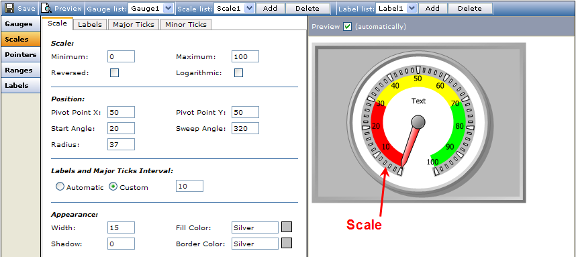Open the Label list dropdown
The image size is (576, 257).
coord(412,8)
